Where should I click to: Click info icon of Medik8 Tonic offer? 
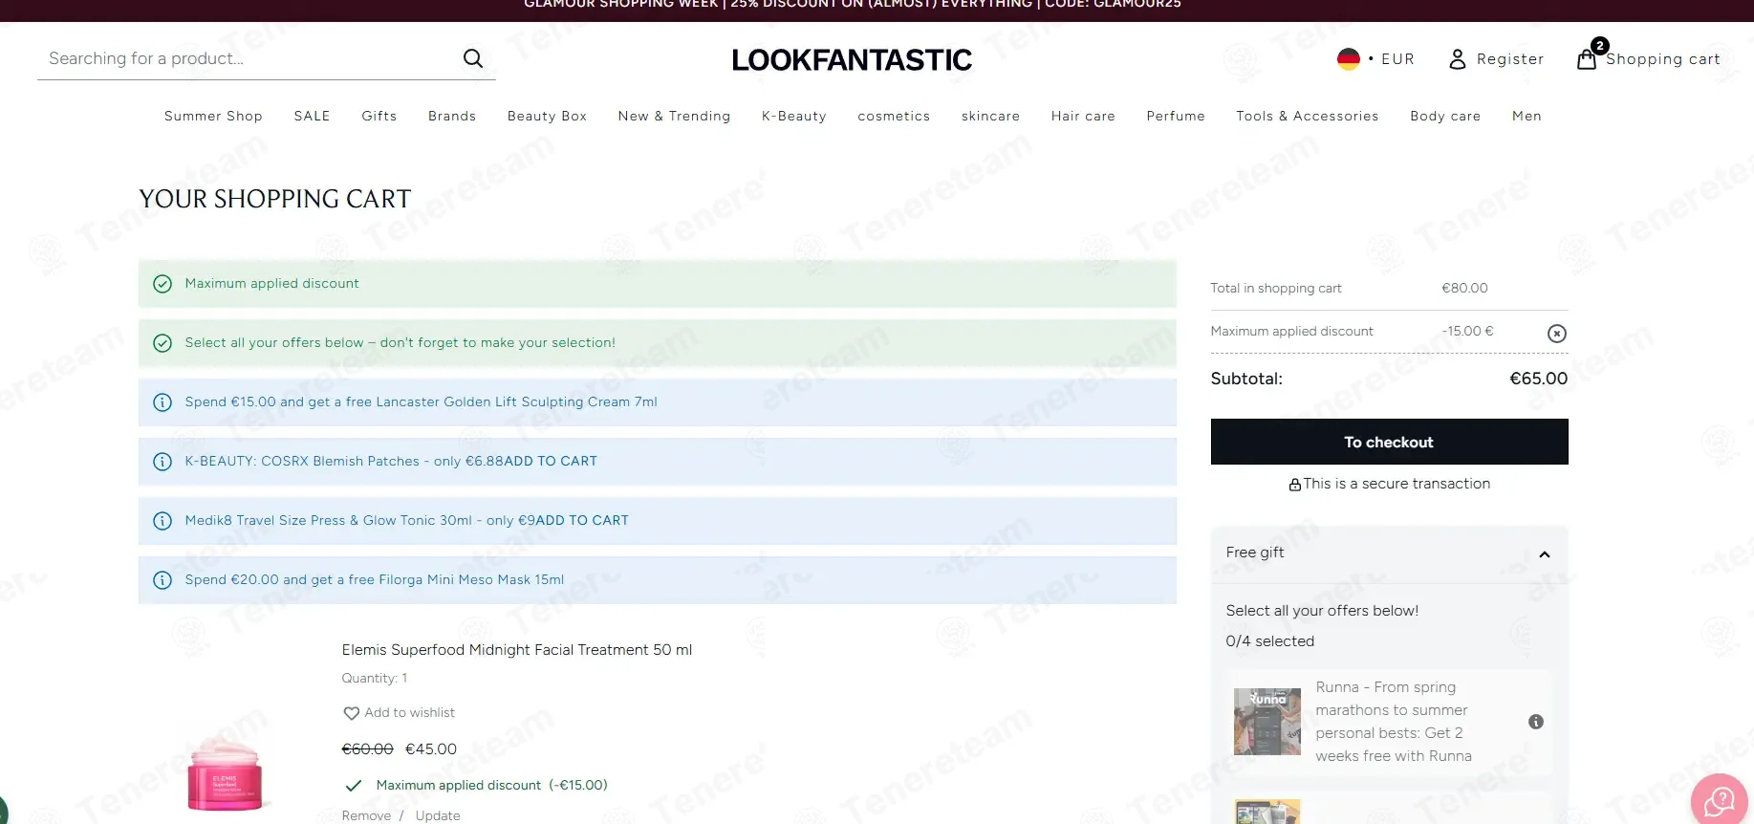tap(162, 521)
